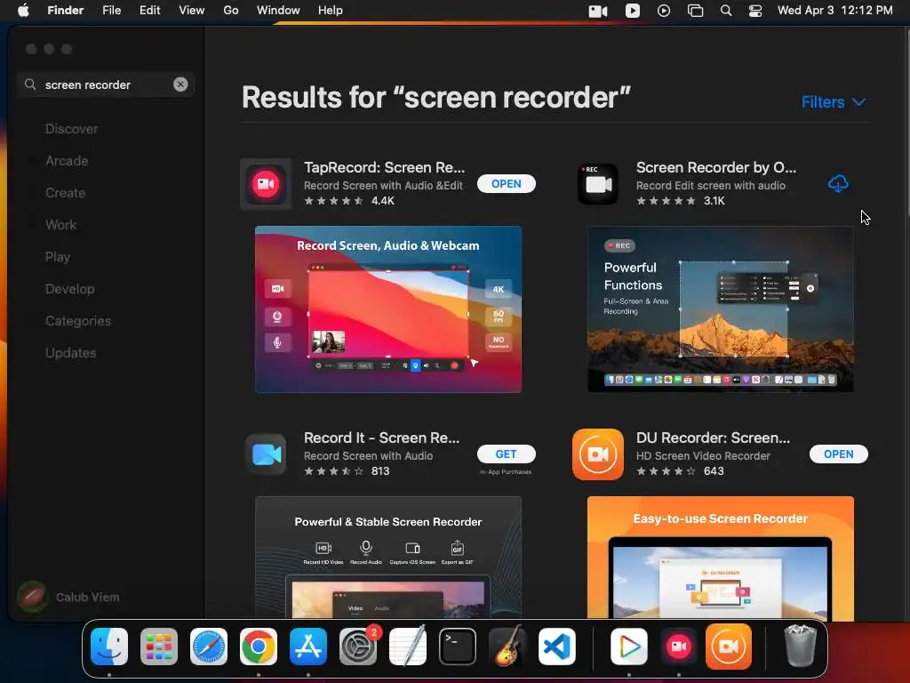
Task: Open DU Recorder icon in the Dock
Action: tap(729, 647)
